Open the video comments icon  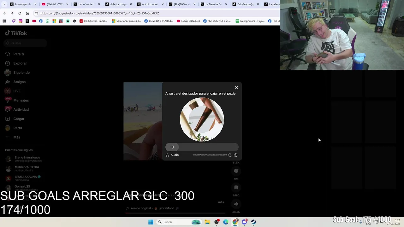pyautogui.click(x=236, y=171)
